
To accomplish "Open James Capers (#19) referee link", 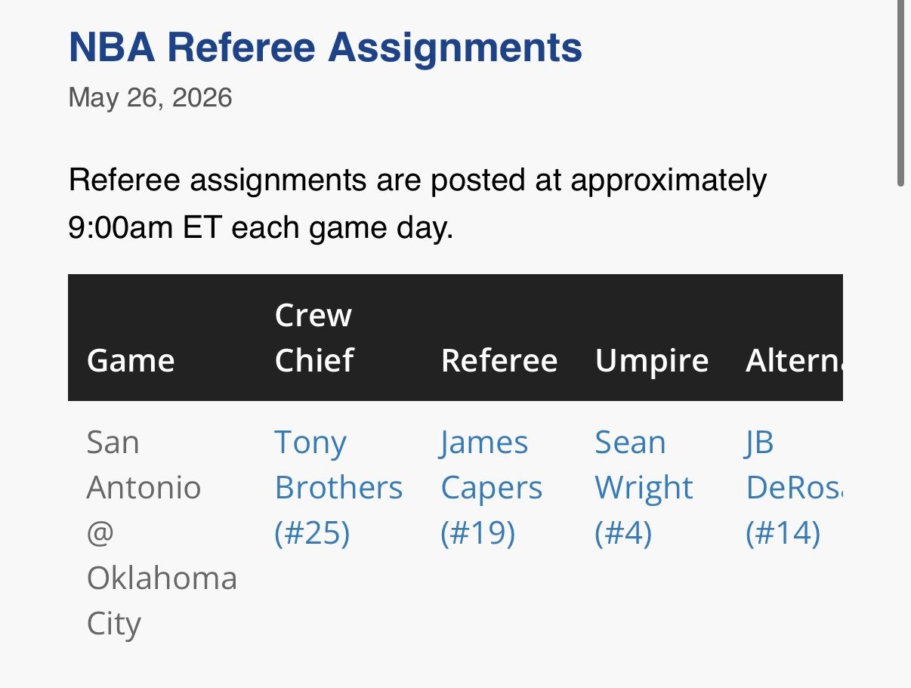I will point(491,488).
